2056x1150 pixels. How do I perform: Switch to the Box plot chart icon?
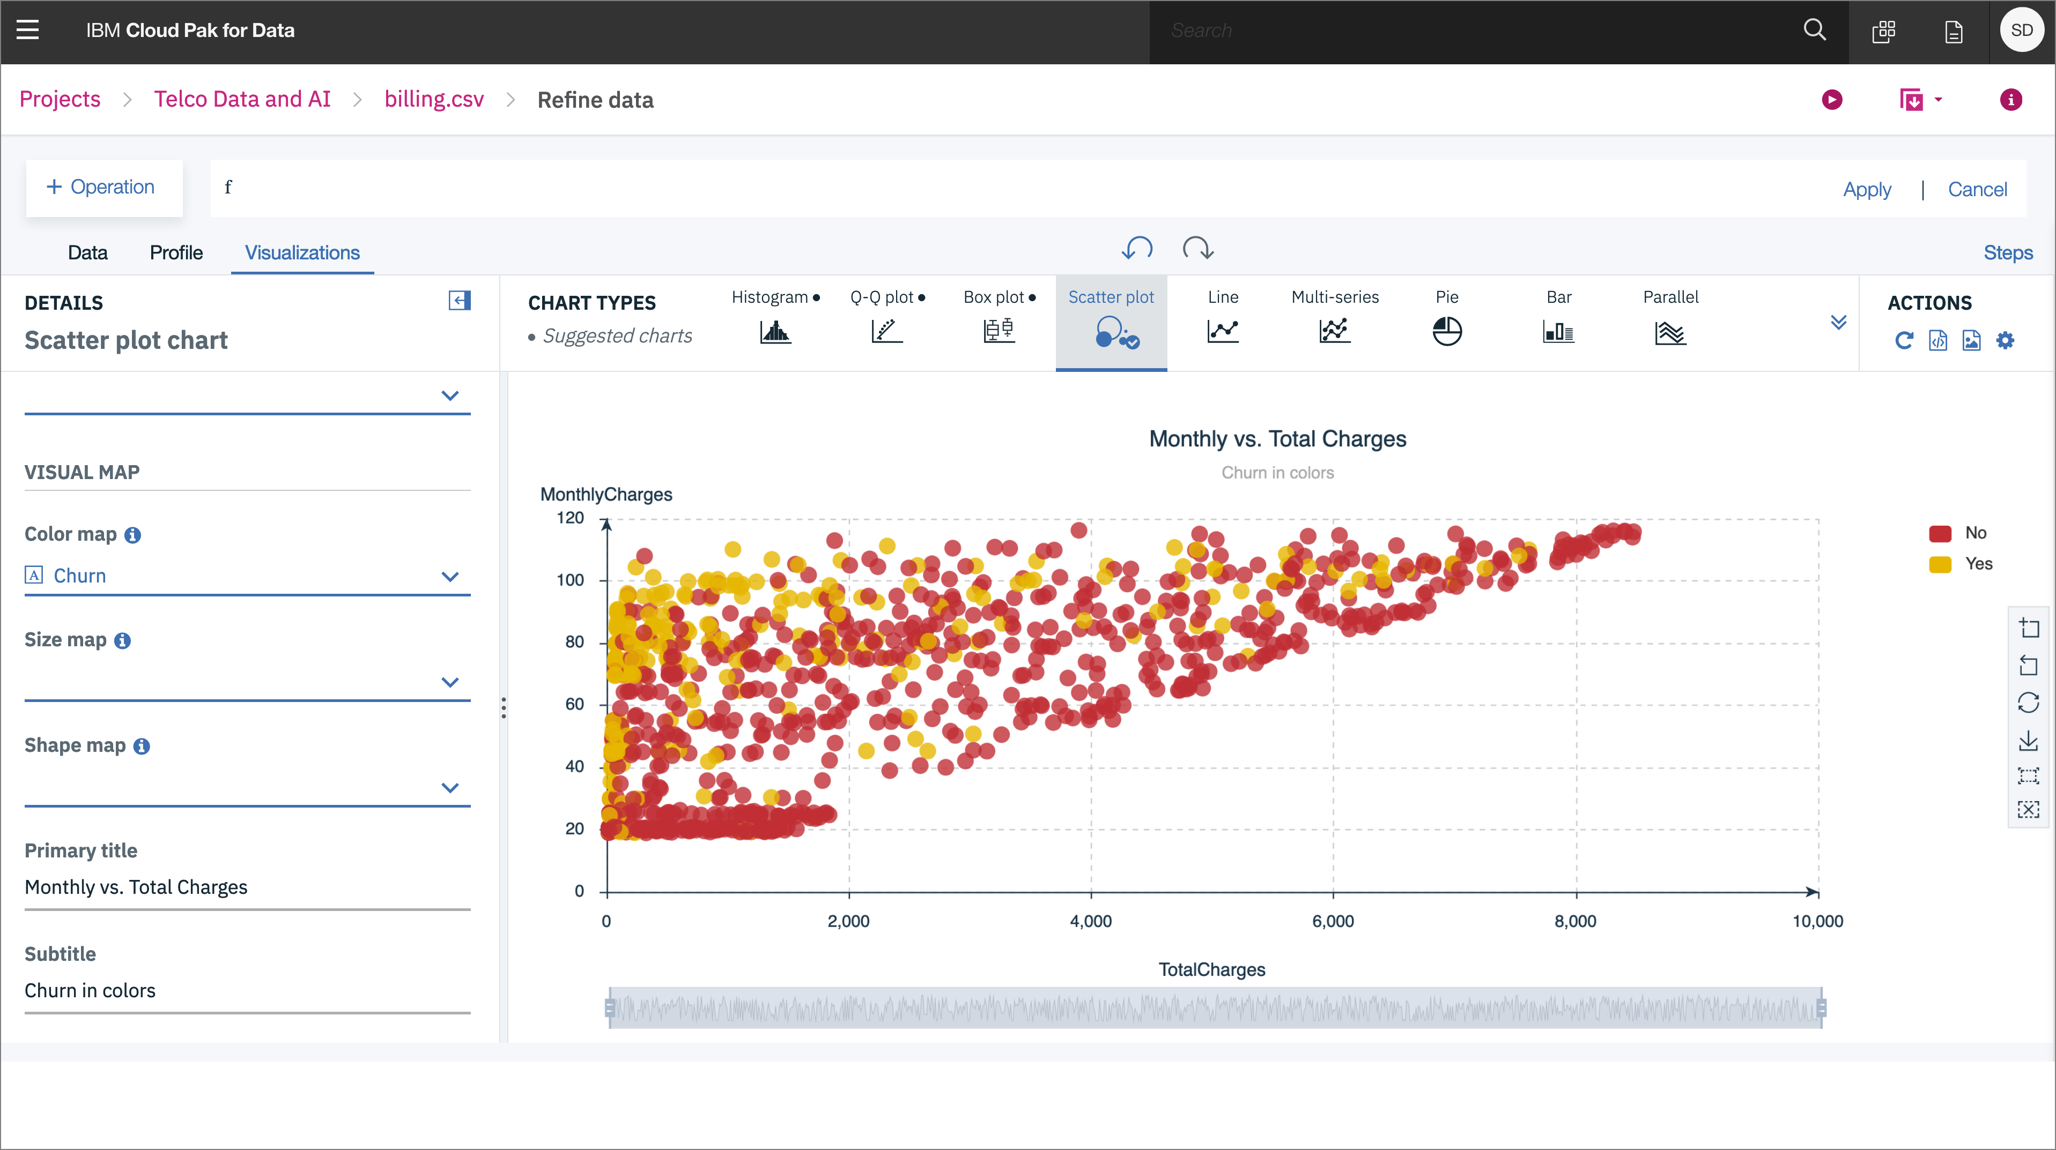click(x=999, y=331)
